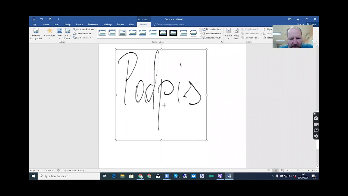Open Ribbon Display Options icon
The width and height of the screenshot is (348, 196).
pos(290,19)
